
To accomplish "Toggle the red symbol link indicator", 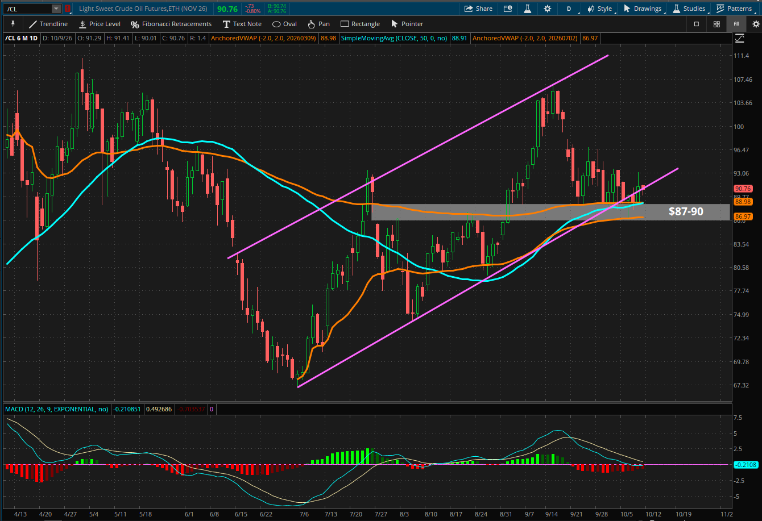I will tap(68, 9).
